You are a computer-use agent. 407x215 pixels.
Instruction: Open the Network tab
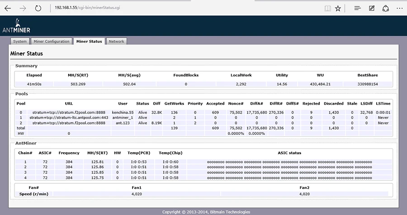tap(116, 41)
